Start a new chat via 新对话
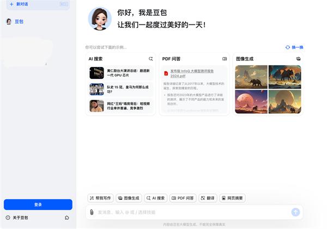Screen dimensions: 327x229 pyautogui.click(x=38, y=4)
